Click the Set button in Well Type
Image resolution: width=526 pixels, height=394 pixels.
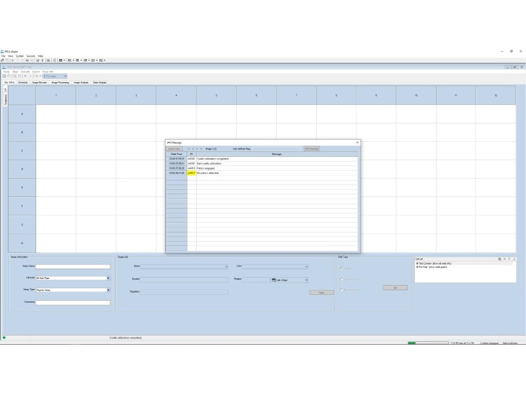[x=395, y=288]
